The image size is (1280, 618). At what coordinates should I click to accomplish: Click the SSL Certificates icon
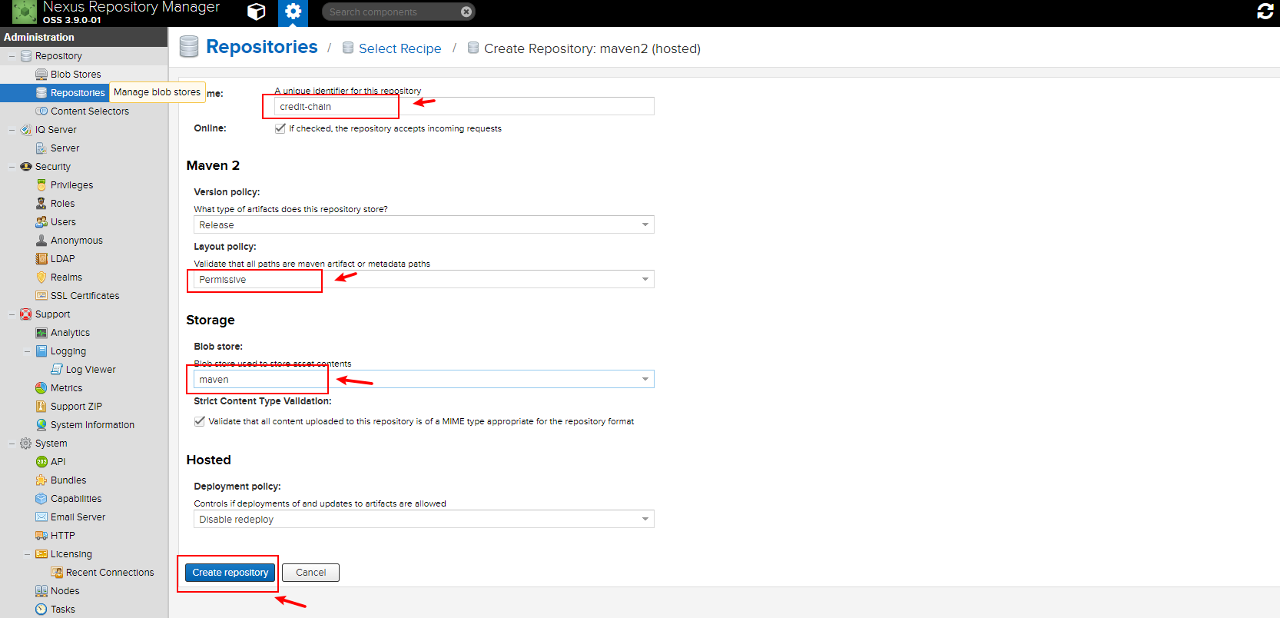(x=41, y=296)
